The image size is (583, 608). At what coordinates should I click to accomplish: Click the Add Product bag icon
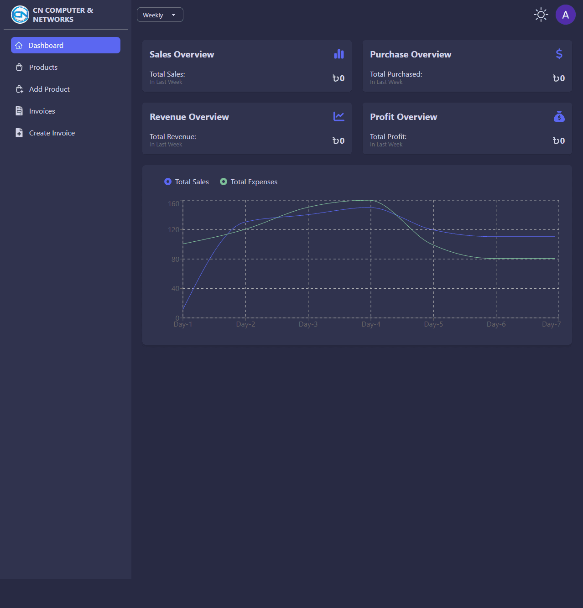pyautogui.click(x=19, y=89)
